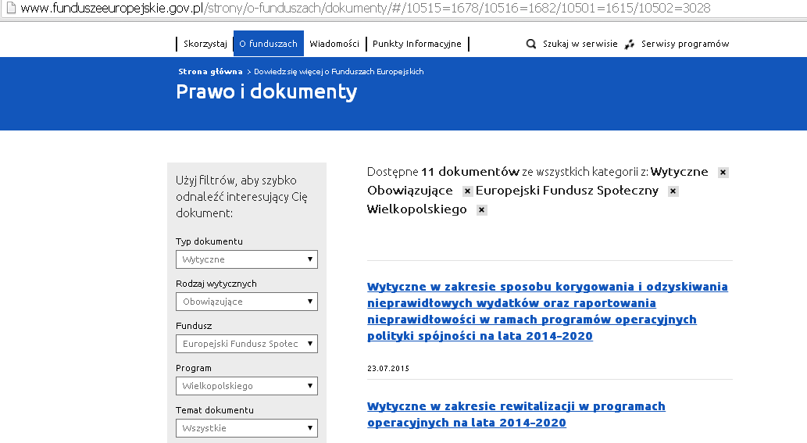Open the Program dropdown

[x=247, y=386]
